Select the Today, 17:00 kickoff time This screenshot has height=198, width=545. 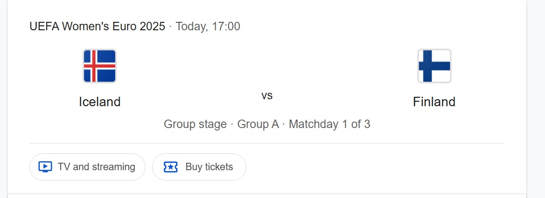[x=208, y=26]
